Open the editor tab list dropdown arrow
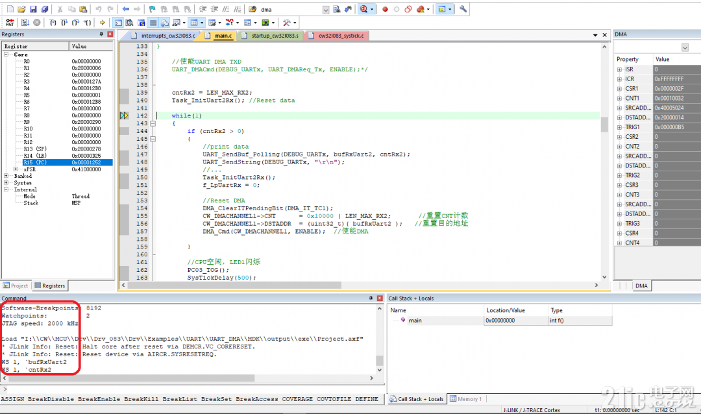The width and height of the screenshot is (701, 414). tap(595, 35)
